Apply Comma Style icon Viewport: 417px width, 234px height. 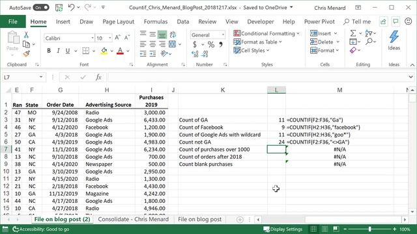point(221,45)
